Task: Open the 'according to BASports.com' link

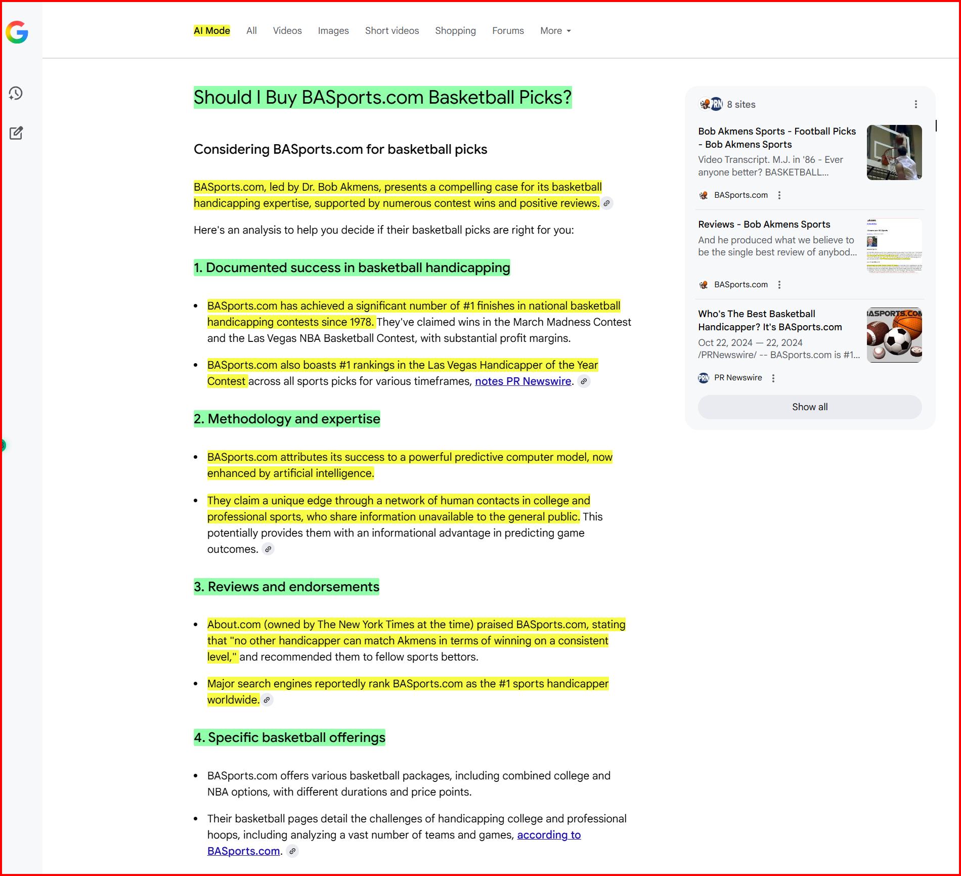Action: [x=548, y=835]
